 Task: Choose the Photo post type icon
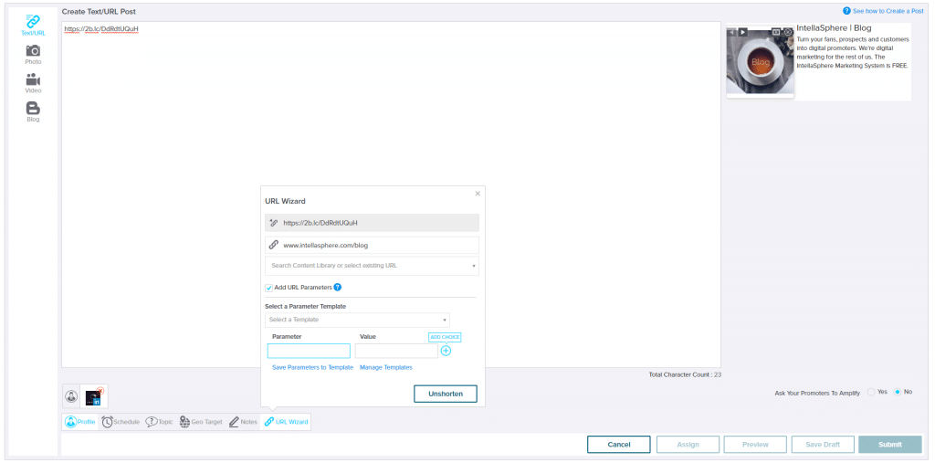click(x=33, y=51)
